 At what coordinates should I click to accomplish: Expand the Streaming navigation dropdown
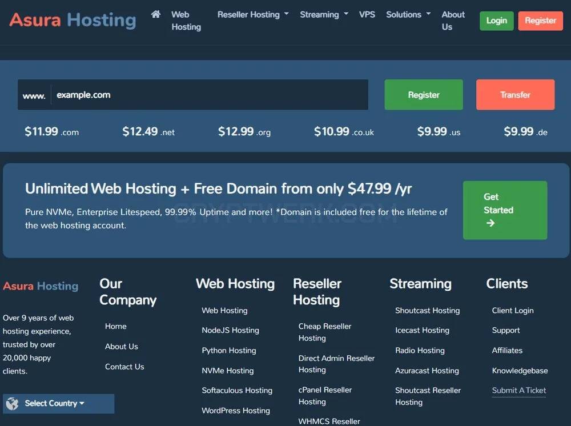click(x=324, y=15)
